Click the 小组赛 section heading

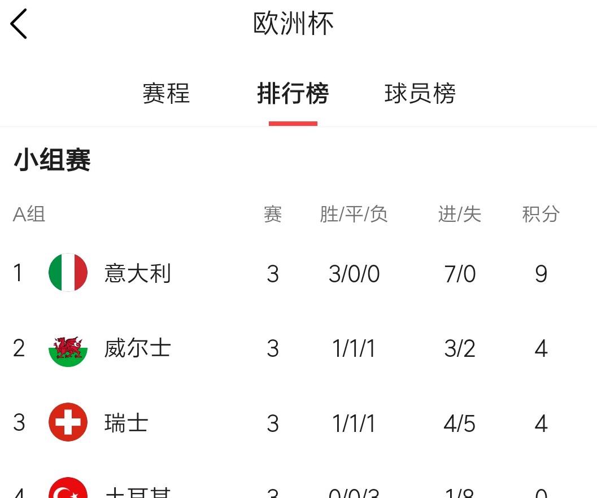(x=52, y=160)
